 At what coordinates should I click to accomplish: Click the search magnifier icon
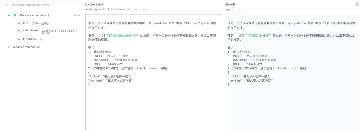(x=6, y=5)
